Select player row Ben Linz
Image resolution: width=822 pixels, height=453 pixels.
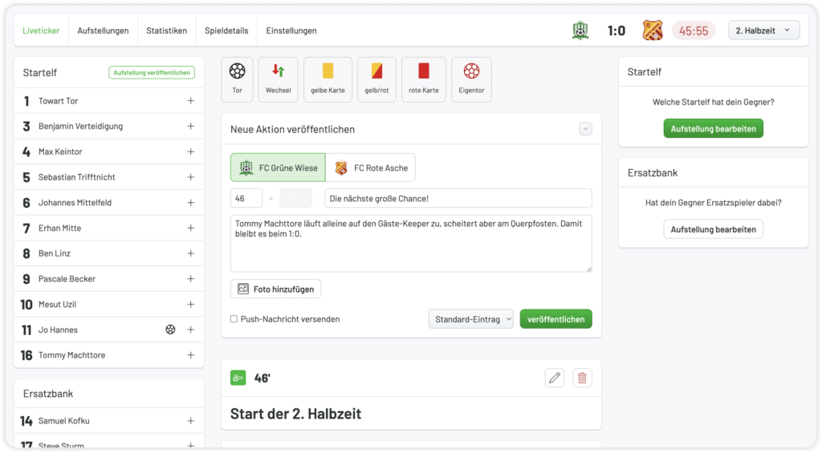[x=109, y=253]
